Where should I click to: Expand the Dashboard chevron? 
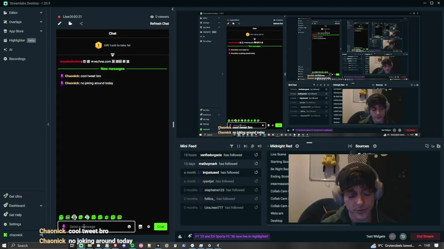pyautogui.click(x=41, y=205)
